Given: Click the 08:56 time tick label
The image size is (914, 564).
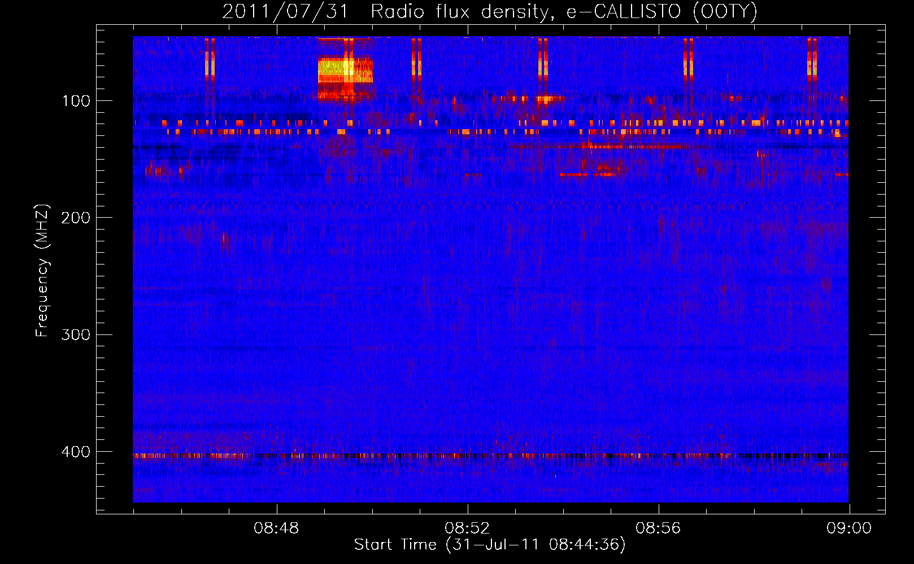Looking at the screenshot, I should [658, 528].
